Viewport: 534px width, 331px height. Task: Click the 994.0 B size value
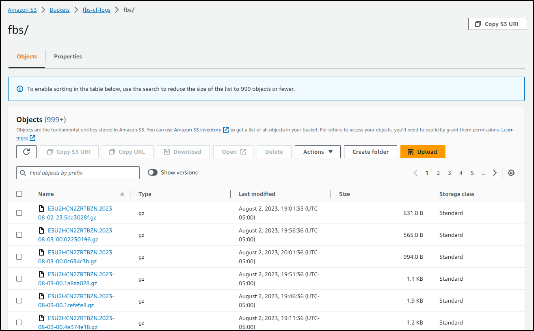(x=413, y=257)
